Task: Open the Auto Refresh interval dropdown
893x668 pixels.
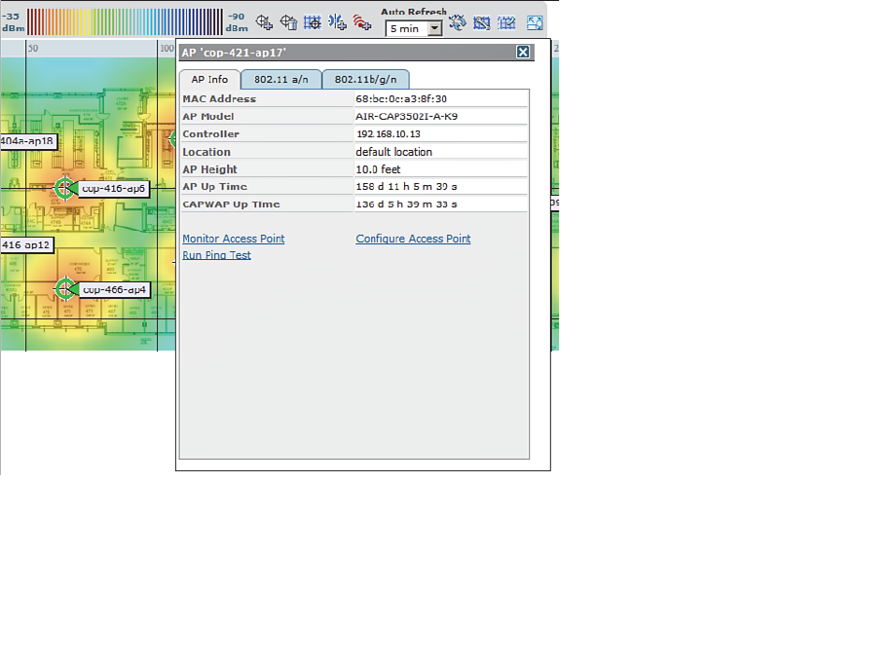Action: tap(434, 29)
